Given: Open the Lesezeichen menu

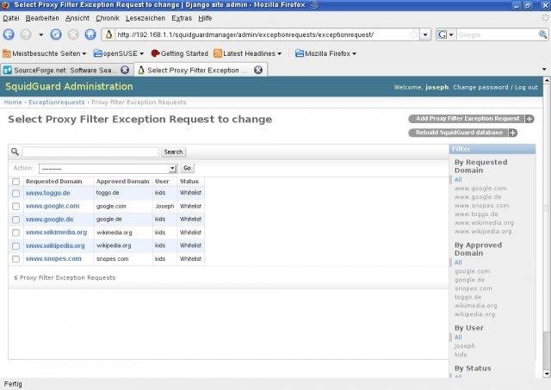Looking at the screenshot, I should 145,18.
